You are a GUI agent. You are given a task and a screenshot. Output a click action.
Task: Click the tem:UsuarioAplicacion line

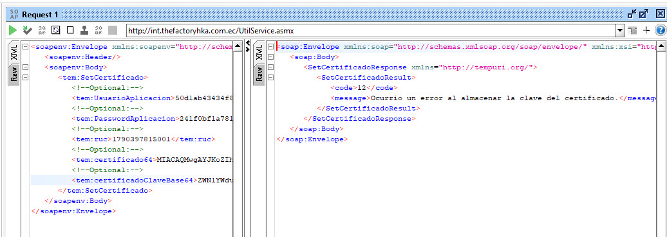click(x=153, y=98)
